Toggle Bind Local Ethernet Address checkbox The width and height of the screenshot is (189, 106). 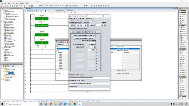click(x=94, y=19)
